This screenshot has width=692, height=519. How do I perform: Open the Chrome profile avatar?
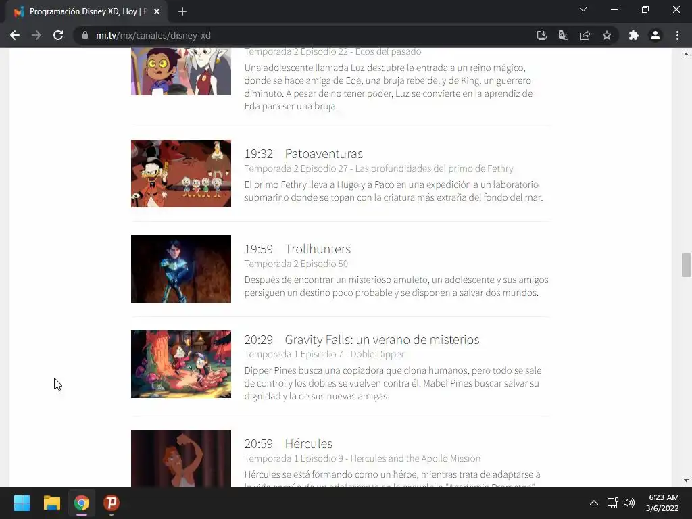tap(656, 35)
